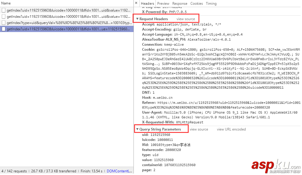
Task: Select the Connection: keep-alive header line
Action: tap(163, 44)
